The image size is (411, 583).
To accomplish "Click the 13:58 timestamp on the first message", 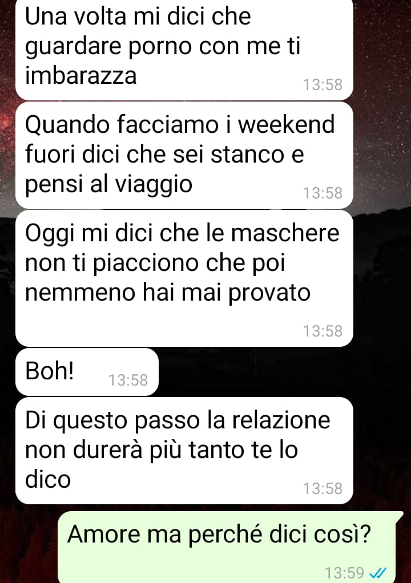I will coord(323,84).
